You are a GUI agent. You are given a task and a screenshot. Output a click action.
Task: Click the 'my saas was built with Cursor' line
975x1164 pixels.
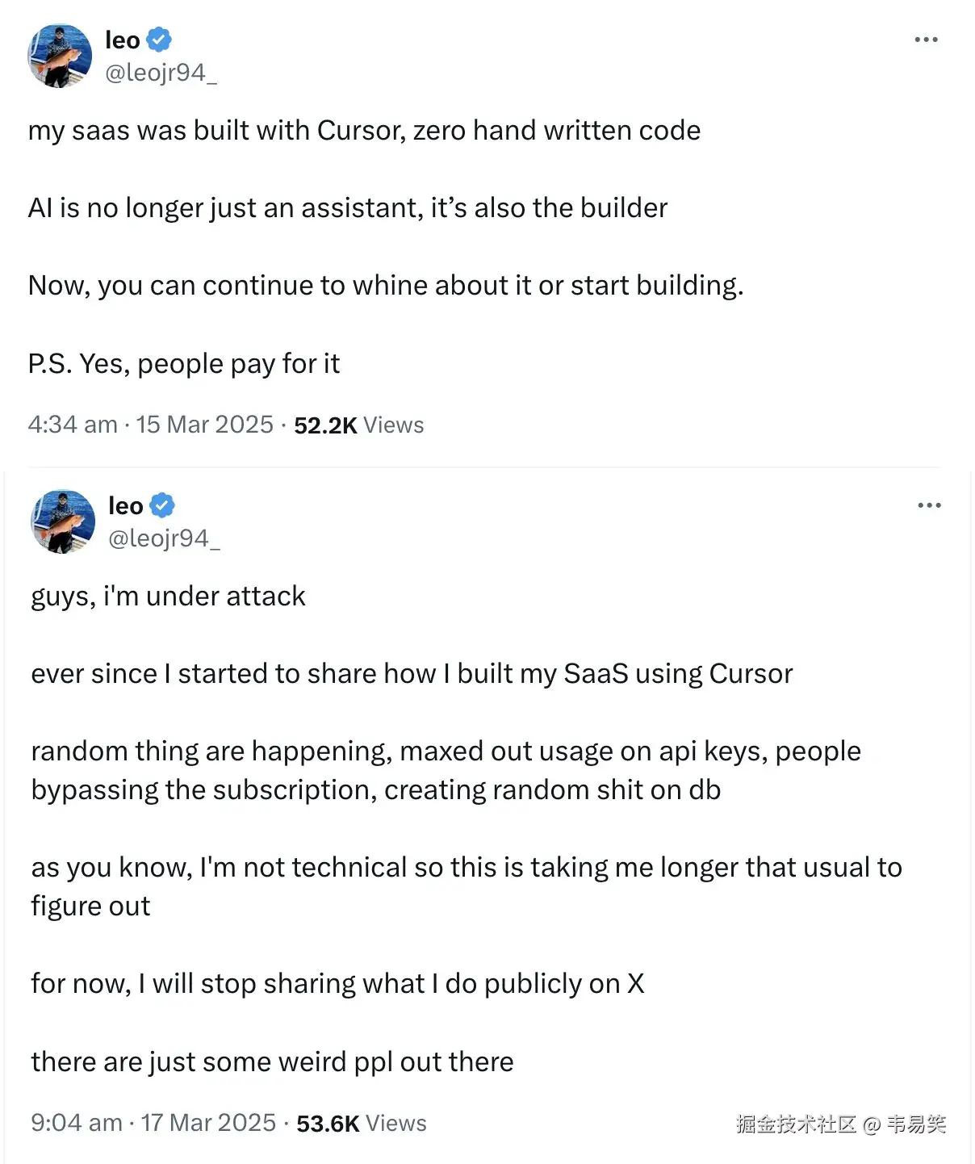pos(364,131)
